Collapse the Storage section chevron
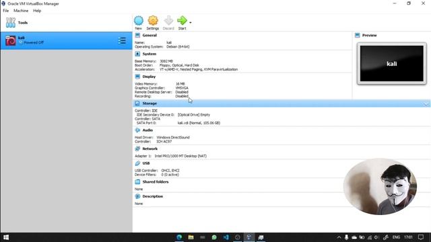431x242 pixels. tap(426, 104)
